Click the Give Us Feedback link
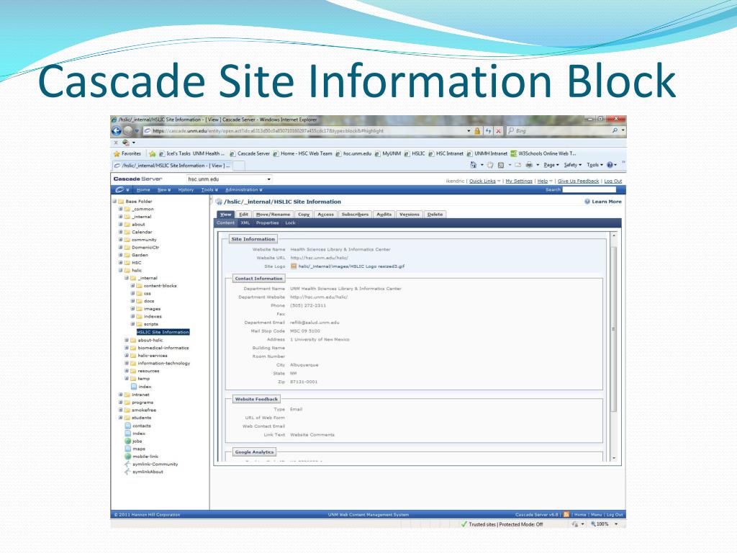This screenshot has height=553, width=737. [x=578, y=181]
